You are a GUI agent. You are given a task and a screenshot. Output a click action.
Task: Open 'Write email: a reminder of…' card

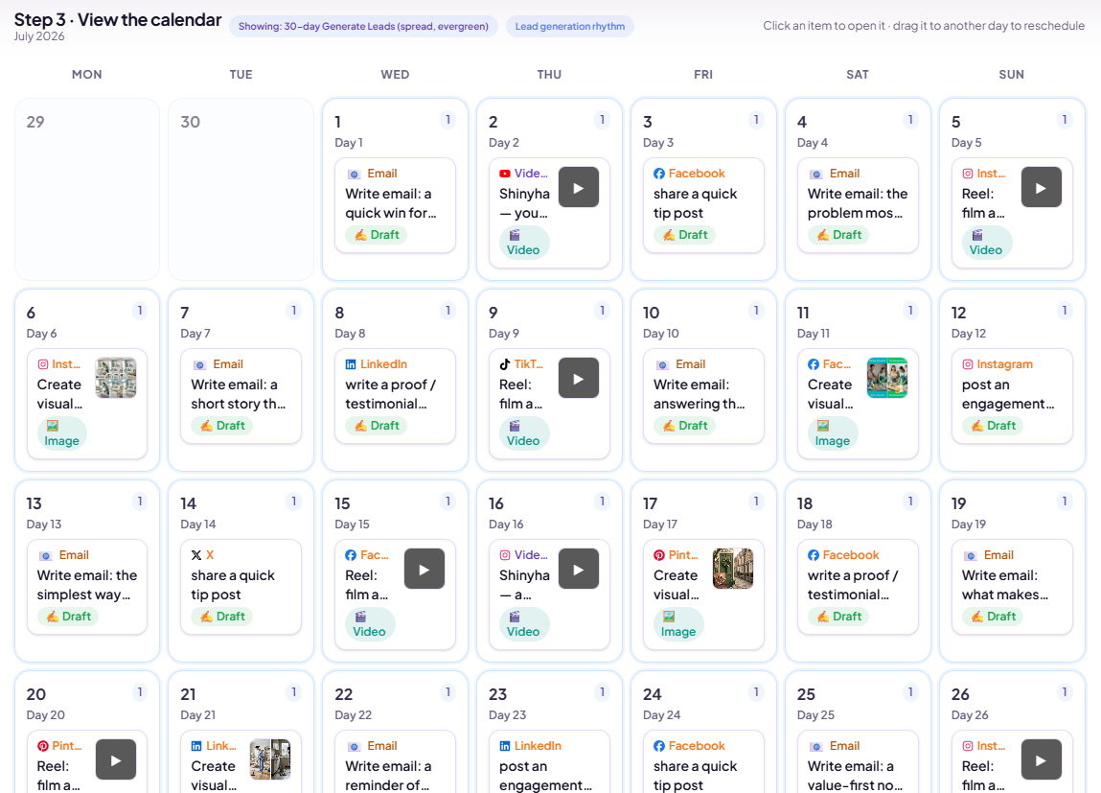(396, 762)
